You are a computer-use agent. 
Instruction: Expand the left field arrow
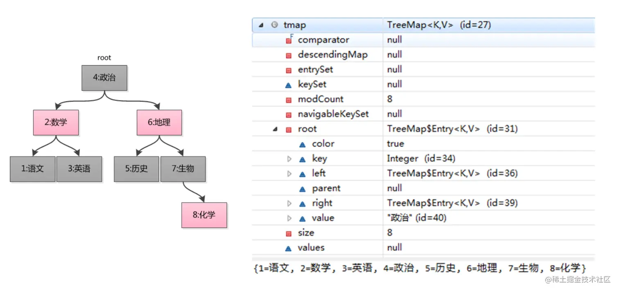click(289, 174)
